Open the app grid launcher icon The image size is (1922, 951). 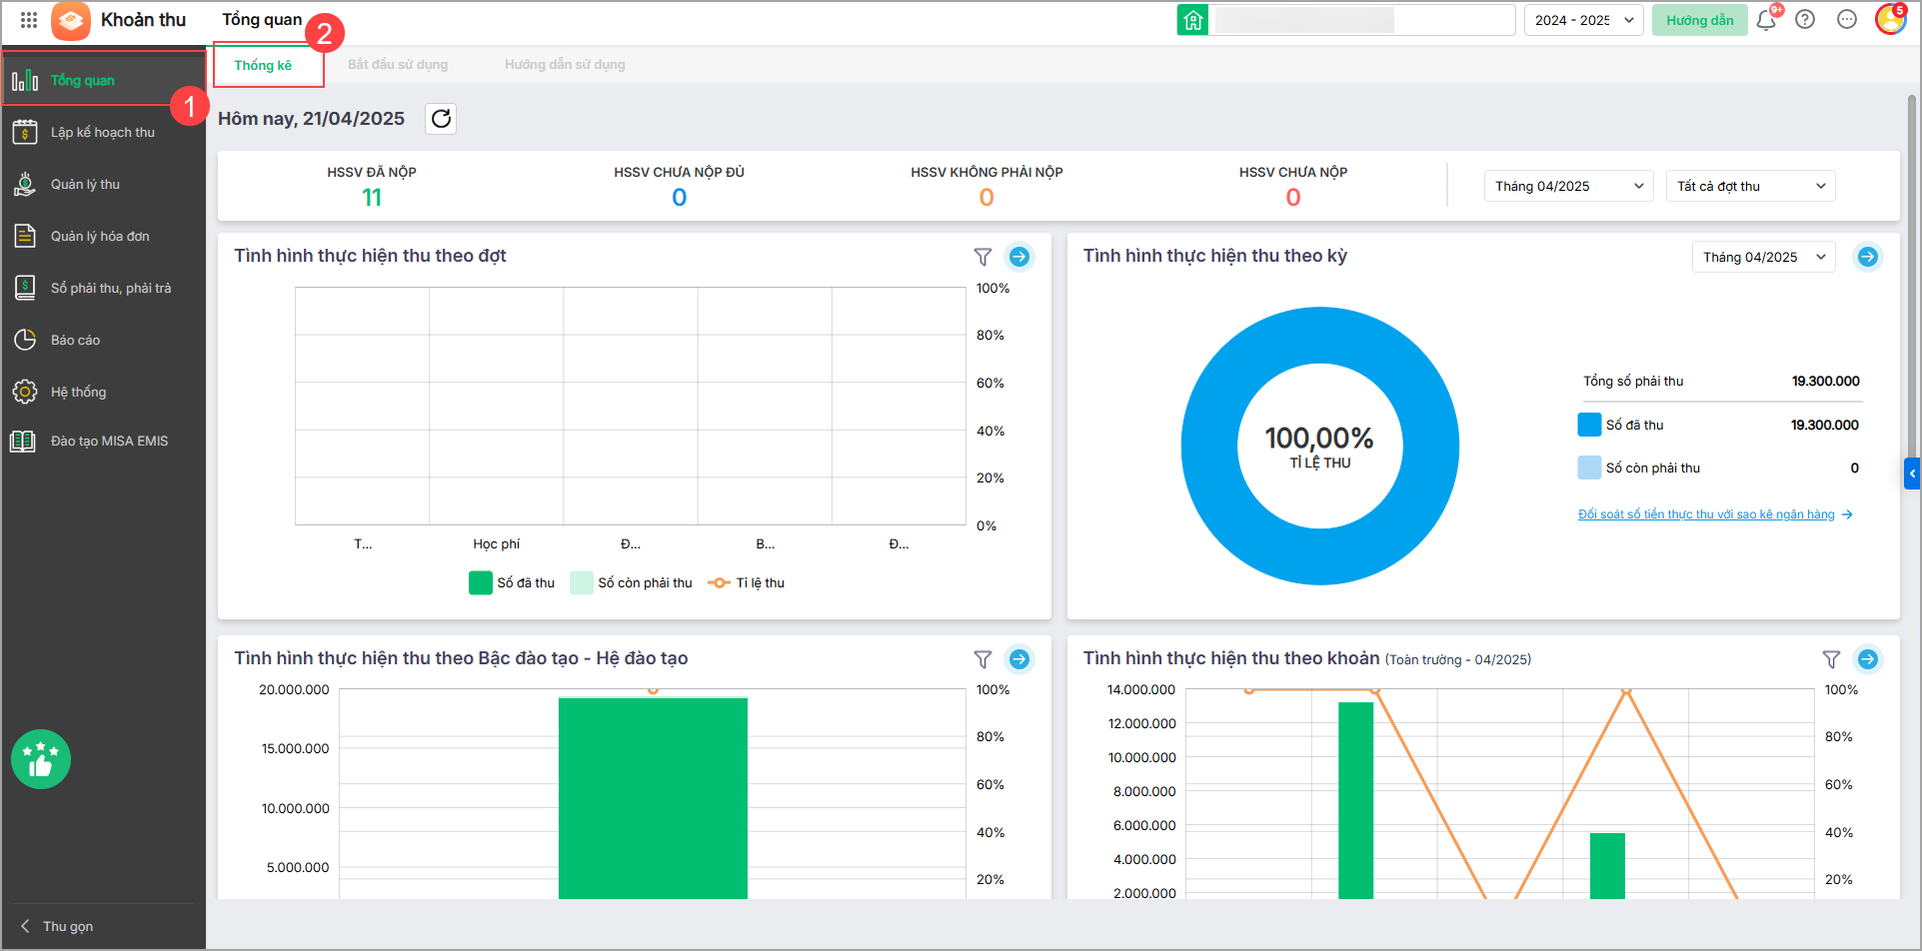29,20
